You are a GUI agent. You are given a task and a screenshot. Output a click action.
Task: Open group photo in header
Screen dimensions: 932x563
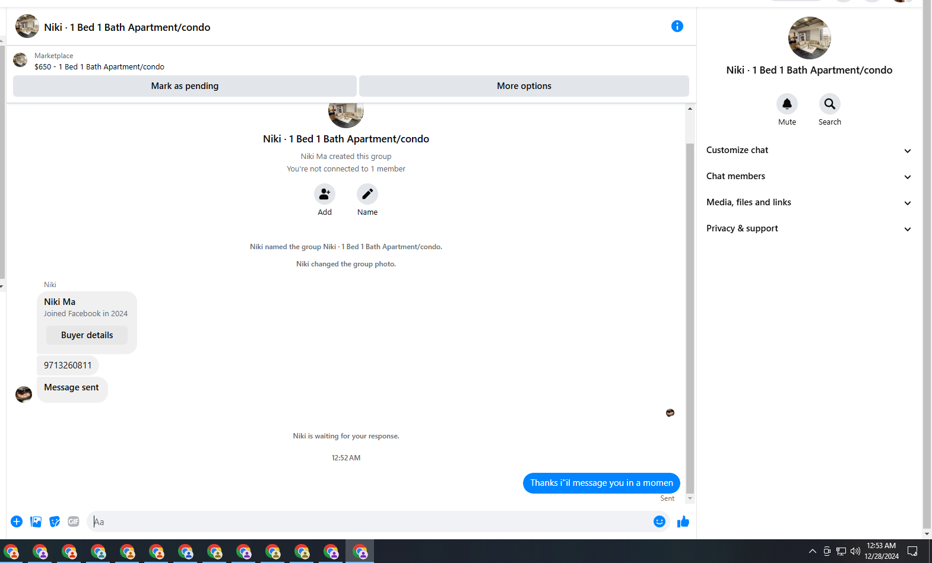pyautogui.click(x=27, y=26)
